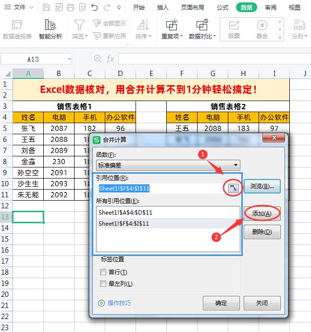
Task: Open the quick toolbar customize arrow
Action: pos(119,8)
